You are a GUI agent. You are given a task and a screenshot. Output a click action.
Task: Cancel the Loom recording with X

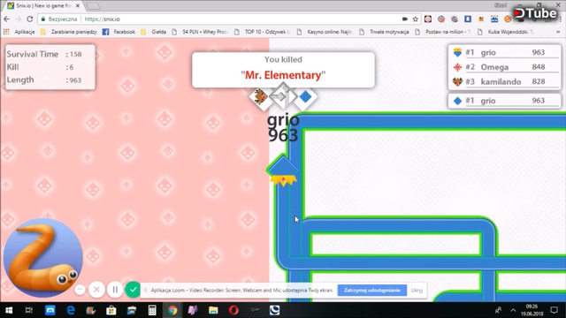click(96, 290)
